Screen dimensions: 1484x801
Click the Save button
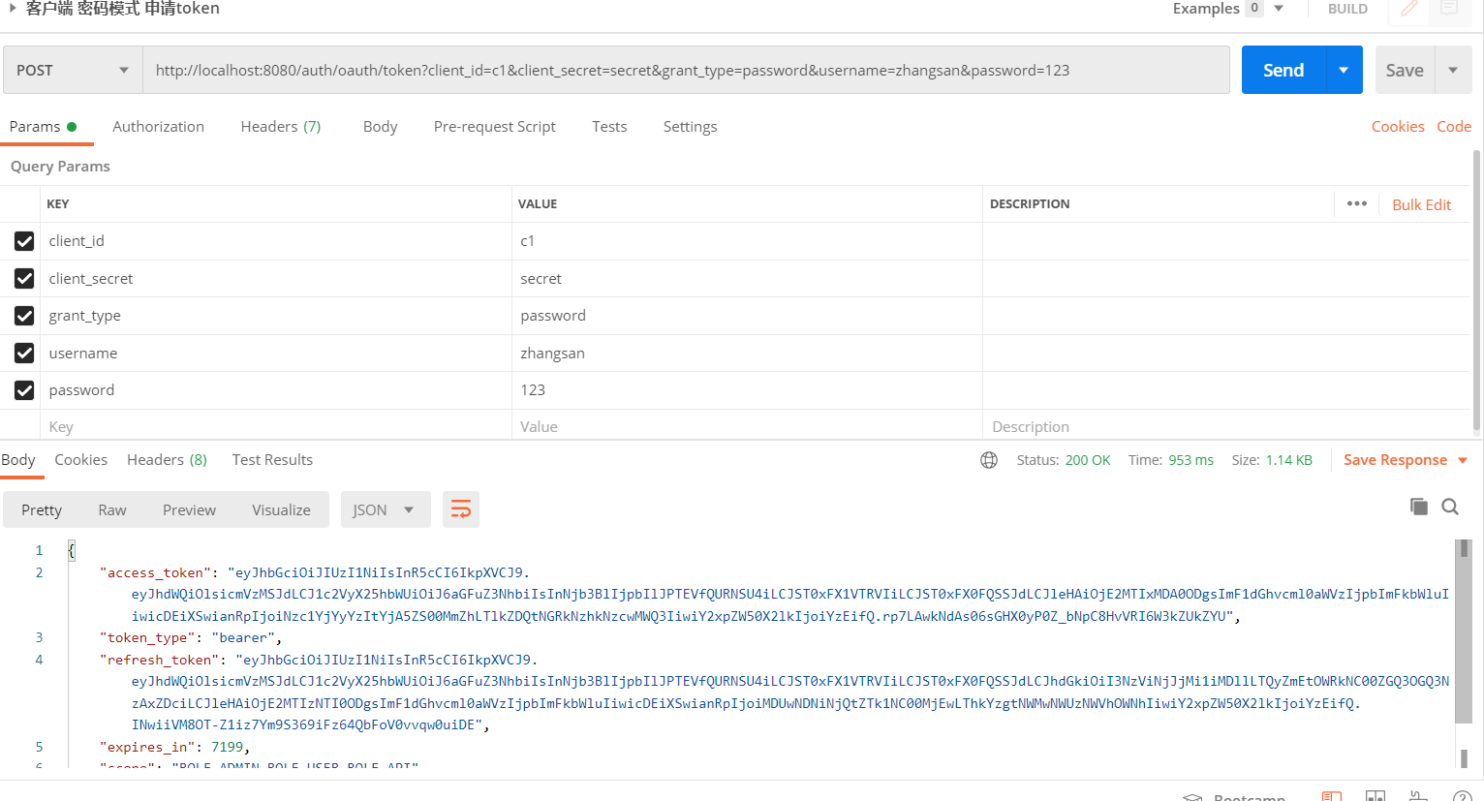coord(1405,70)
